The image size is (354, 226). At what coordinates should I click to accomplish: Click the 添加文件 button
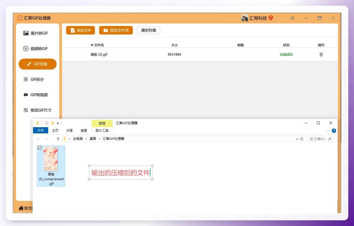tap(80, 30)
